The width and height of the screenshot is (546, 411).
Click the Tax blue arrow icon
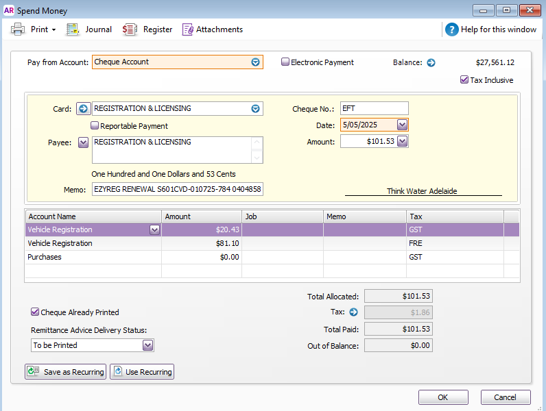click(354, 312)
